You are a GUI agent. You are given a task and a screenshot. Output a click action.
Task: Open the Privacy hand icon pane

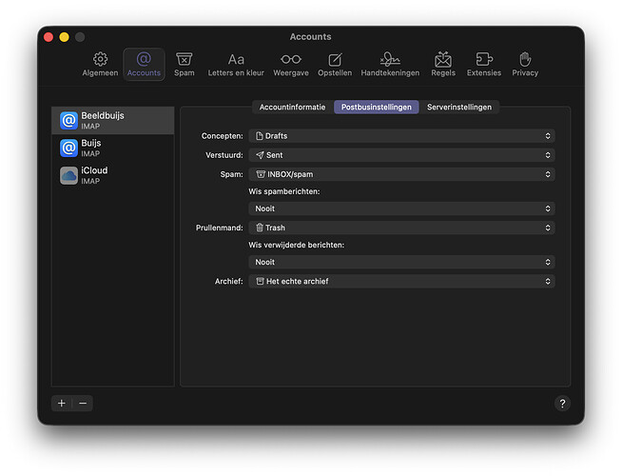pos(525,64)
